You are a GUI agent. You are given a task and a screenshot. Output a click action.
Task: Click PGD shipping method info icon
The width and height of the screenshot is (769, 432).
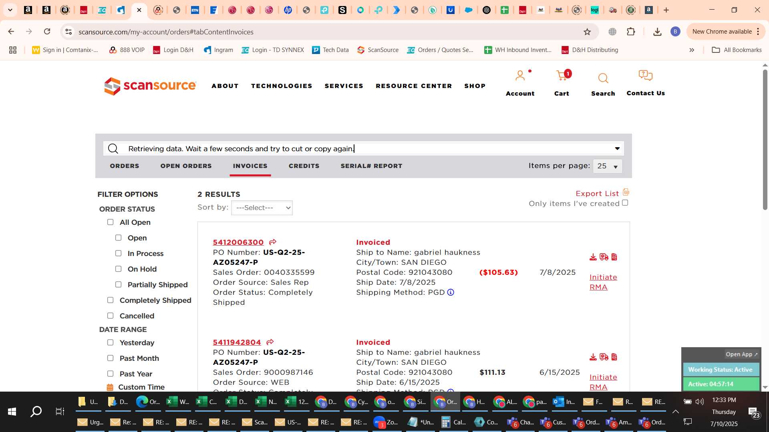click(451, 292)
